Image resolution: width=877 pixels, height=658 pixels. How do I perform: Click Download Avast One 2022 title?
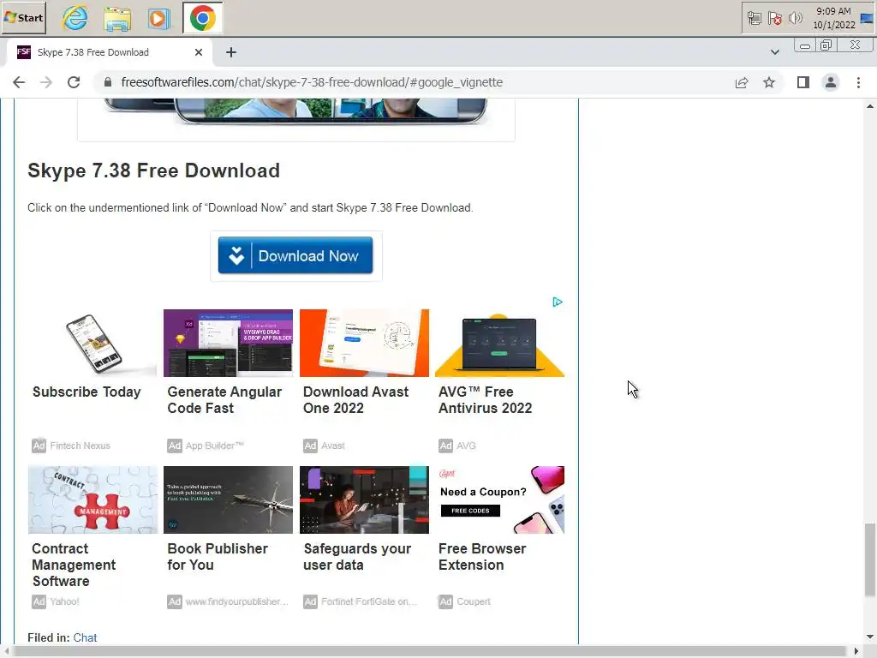click(x=355, y=400)
